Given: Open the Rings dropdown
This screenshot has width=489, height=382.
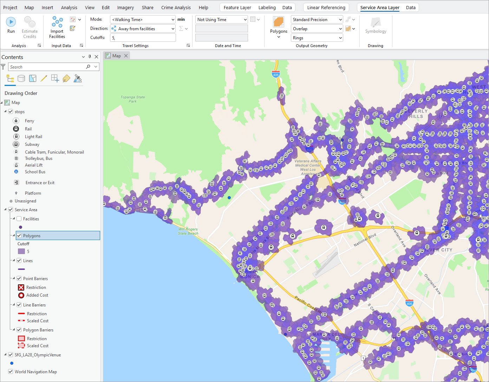Looking at the screenshot, I should pos(317,38).
